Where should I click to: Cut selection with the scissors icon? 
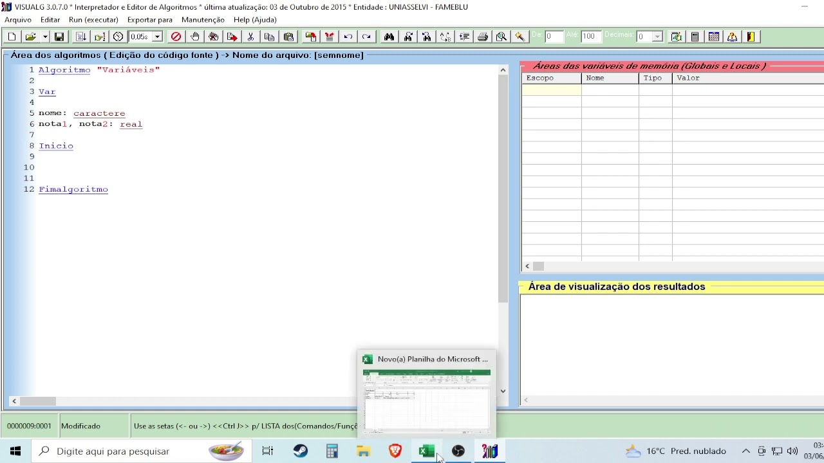(x=250, y=37)
